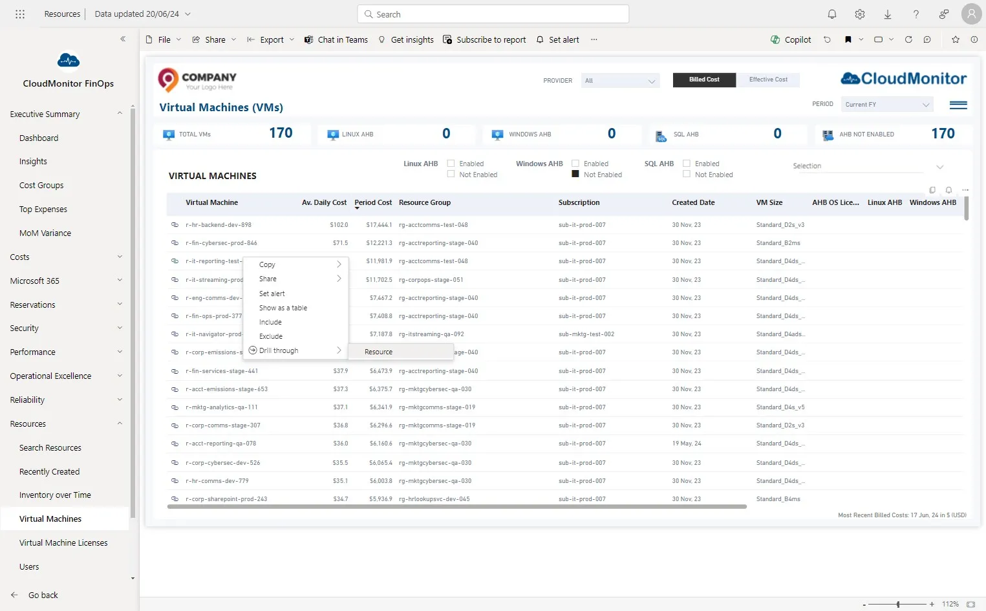Click Resource drill through option
The height and width of the screenshot is (611, 986).
(401, 352)
